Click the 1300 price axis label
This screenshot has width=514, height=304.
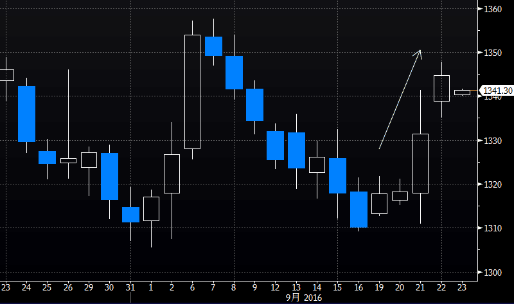[x=496, y=273]
